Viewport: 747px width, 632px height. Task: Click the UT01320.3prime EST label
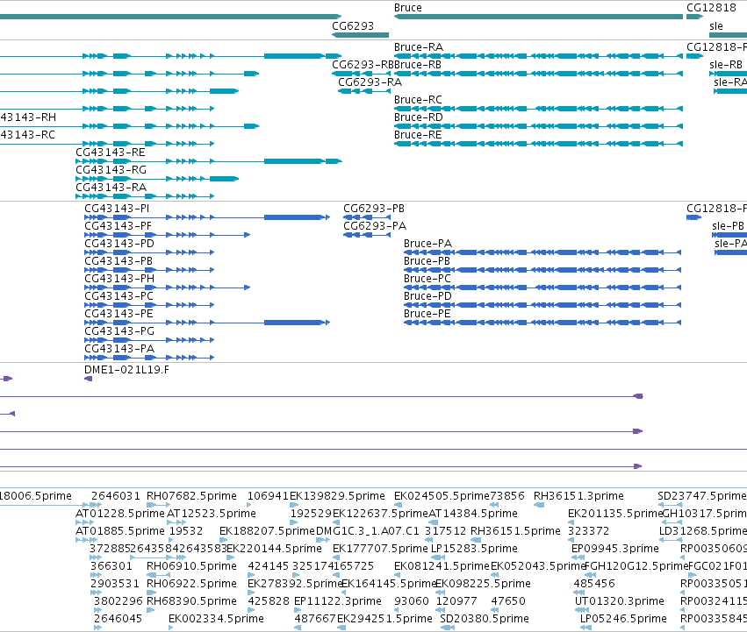(620, 601)
